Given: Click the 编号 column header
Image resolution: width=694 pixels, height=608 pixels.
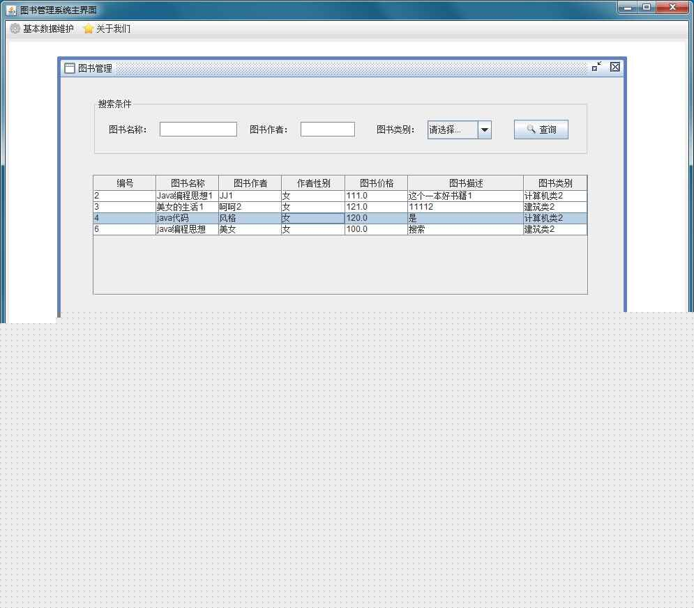Looking at the screenshot, I should pyautogui.click(x=125, y=183).
